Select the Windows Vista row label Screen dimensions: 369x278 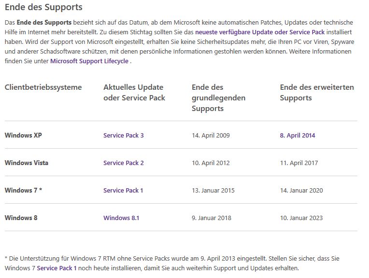[x=27, y=163]
